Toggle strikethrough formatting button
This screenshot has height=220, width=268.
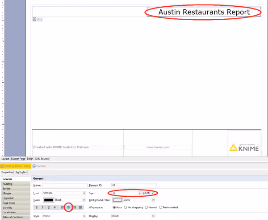pyautogui.click(x=54, y=207)
